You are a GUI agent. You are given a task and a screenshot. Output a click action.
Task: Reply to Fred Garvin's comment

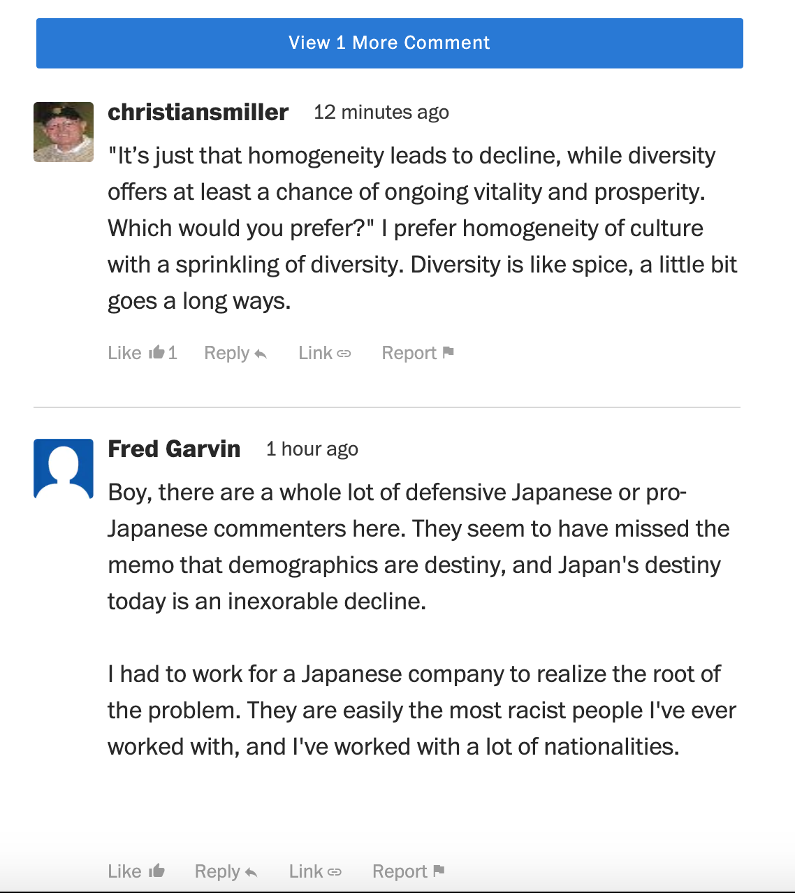click(x=226, y=871)
